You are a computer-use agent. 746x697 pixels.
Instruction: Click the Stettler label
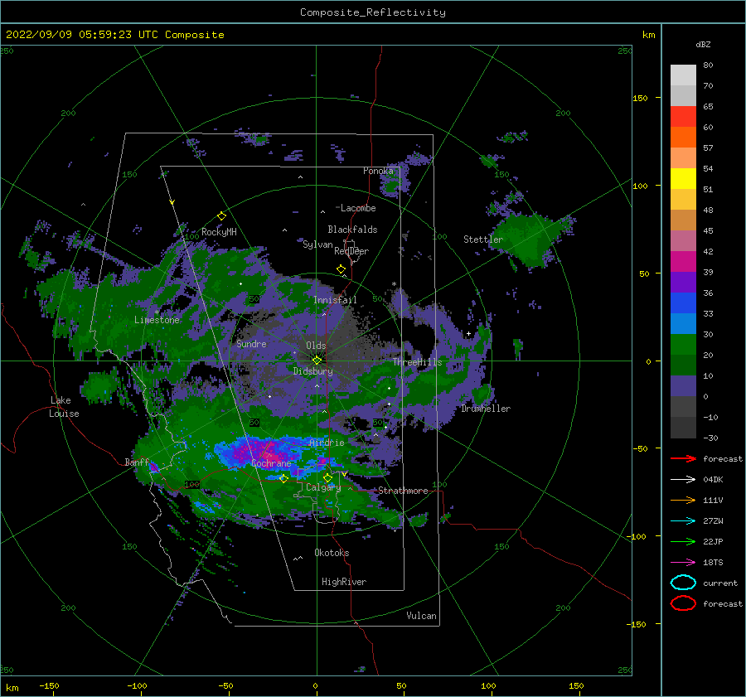point(483,240)
